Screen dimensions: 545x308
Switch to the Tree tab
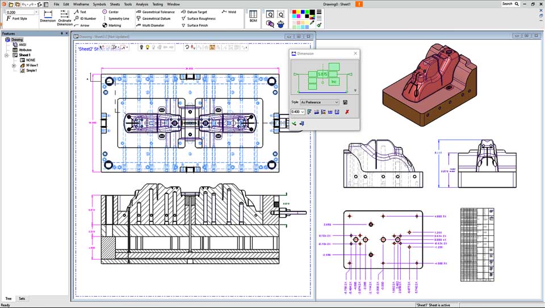[x=9, y=298]
